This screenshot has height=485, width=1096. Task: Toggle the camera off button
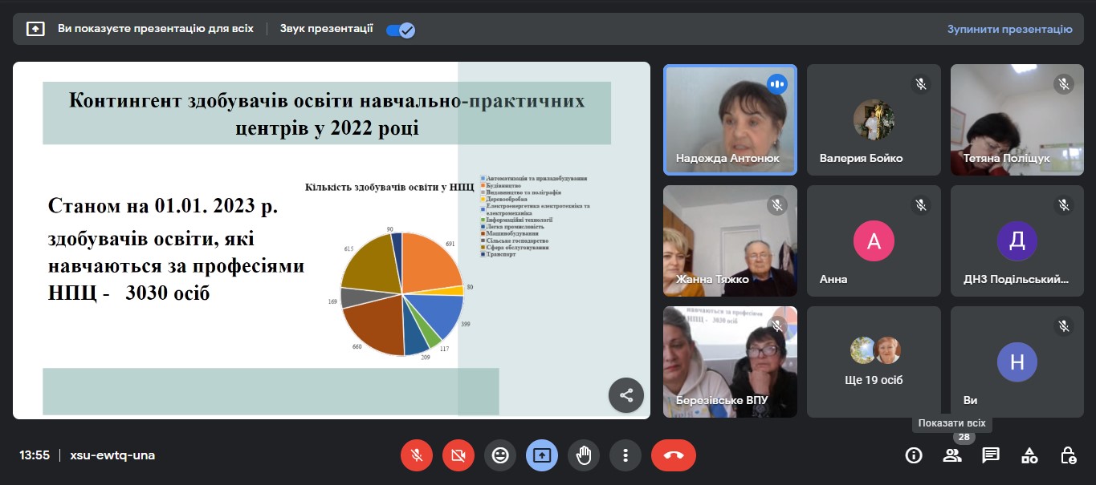pyautogui.click(x=458, y=455)
